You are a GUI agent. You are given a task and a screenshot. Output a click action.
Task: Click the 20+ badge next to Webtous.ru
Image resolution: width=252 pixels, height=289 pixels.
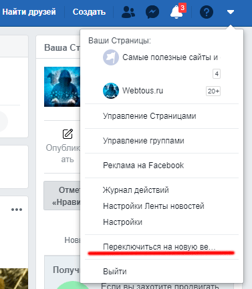coord(213,91)
